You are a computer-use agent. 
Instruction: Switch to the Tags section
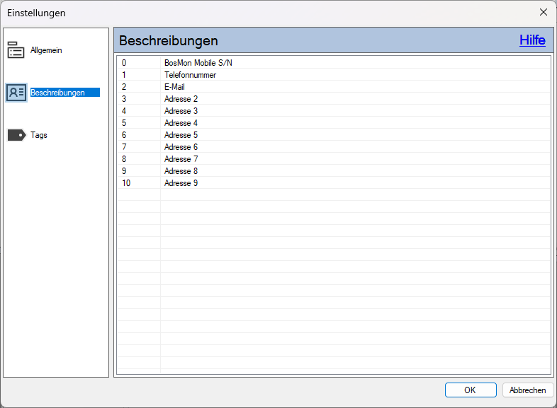(x=39, y=135)
